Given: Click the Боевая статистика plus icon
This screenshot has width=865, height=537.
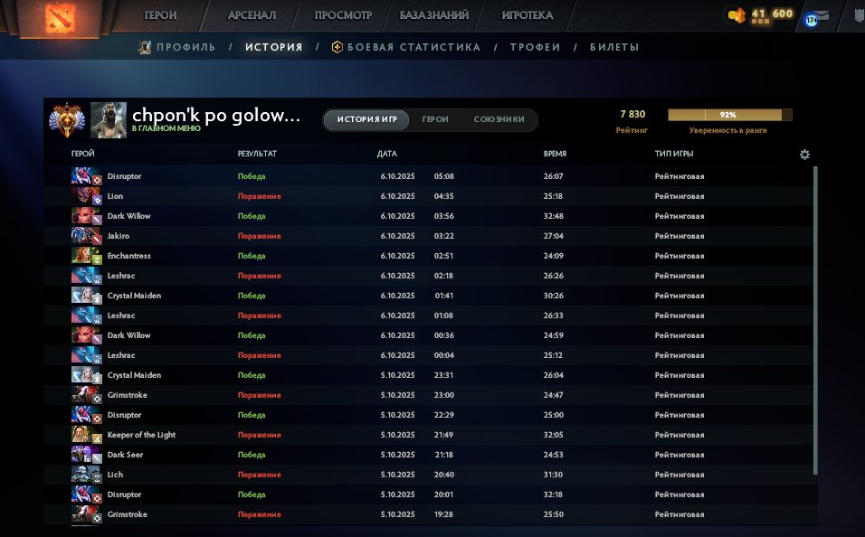Looking at the screenshot, I should (337, 47).
